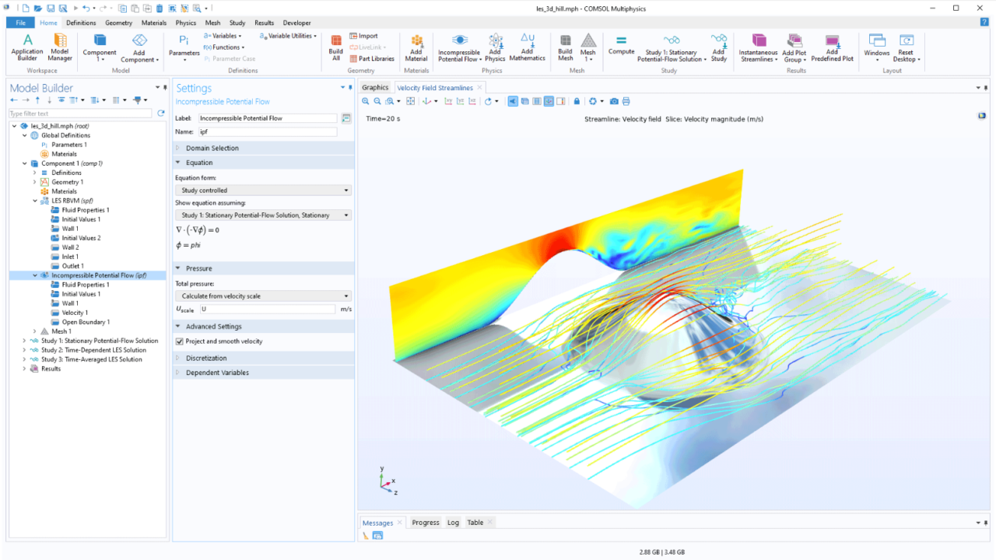Expand Study 2: Time-Dependent LES Solution node
996x560 pixels.
(x=24, y=350)
